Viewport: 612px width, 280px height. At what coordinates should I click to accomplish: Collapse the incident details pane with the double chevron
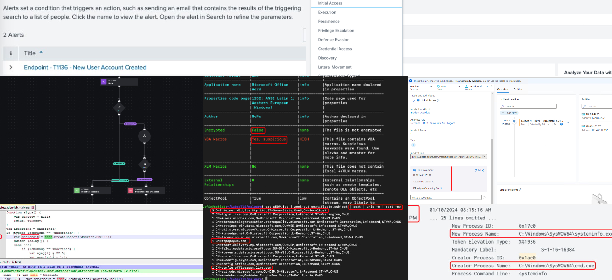point(491,86)
